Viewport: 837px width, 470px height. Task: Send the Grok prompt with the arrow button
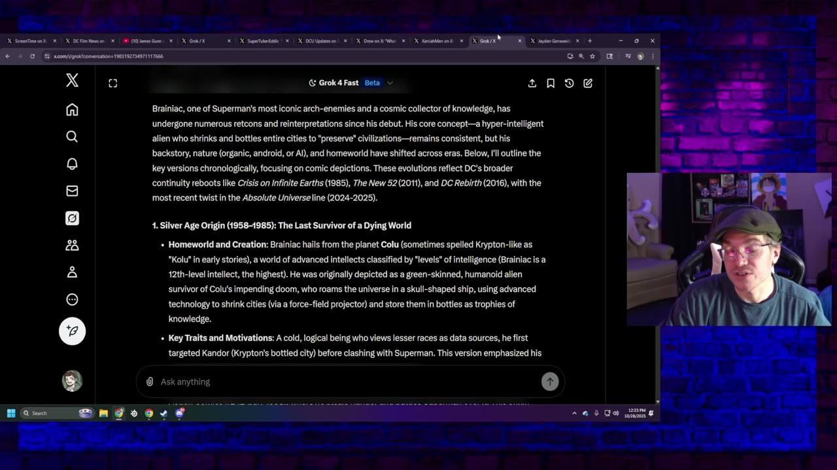[x=550, y=382]
